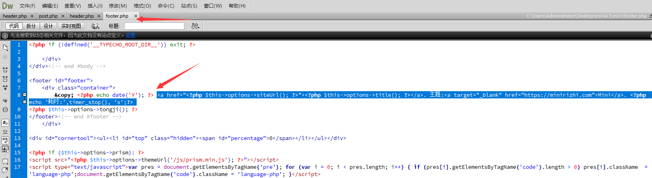This screenshot has height=178, width=652.
Task: Click the collapse marker beside the echo line
Action: pos(24,102)
